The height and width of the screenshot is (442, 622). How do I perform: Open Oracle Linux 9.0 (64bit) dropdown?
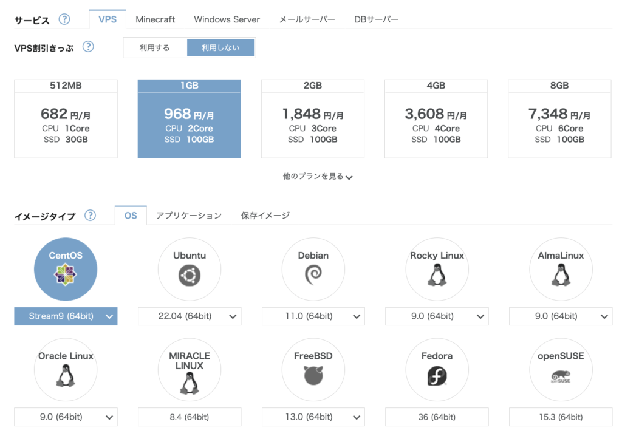(66, 417)
